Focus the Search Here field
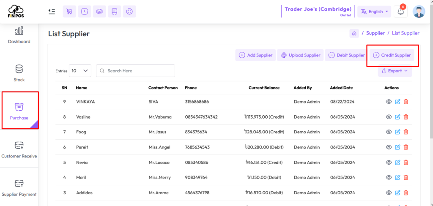The width and height of the screenshot is (433, 206). [135, 71]
